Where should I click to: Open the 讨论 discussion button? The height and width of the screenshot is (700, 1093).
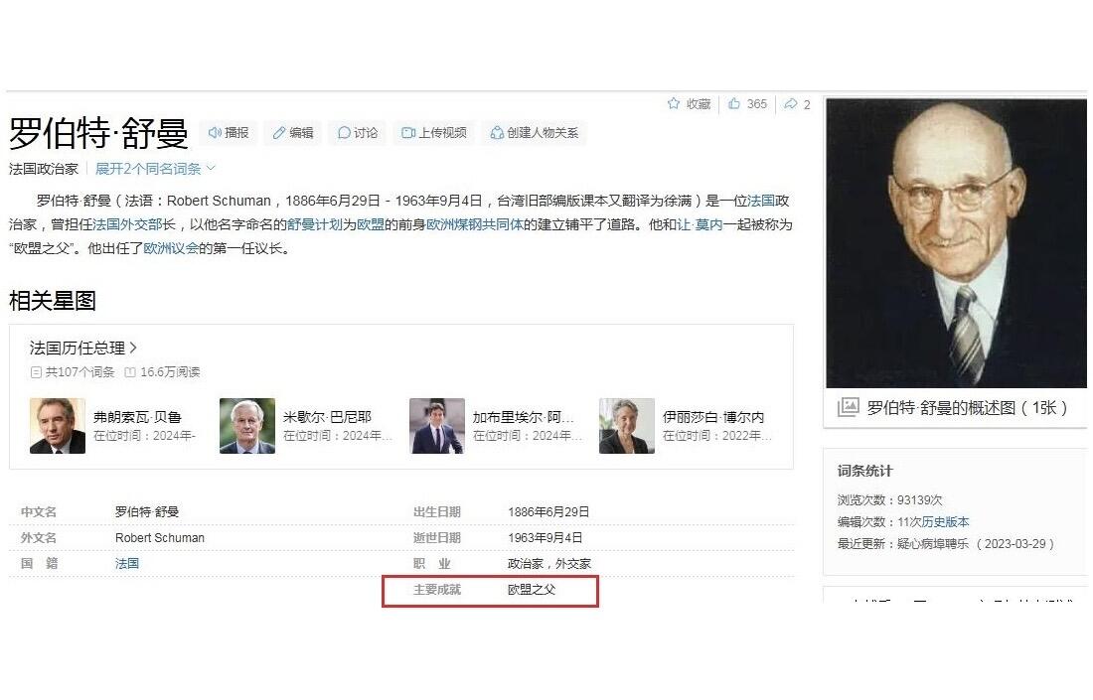click(358, 133)
